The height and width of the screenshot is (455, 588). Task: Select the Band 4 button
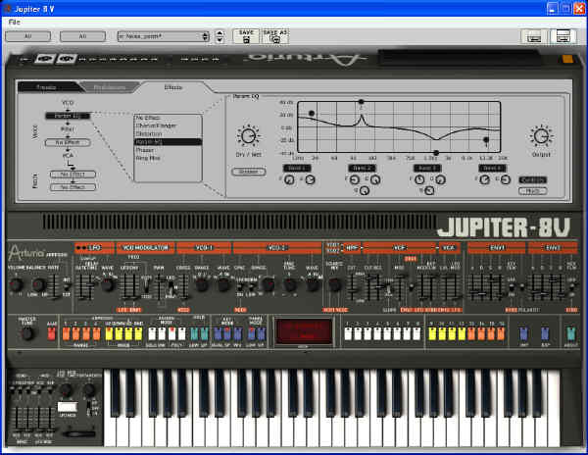[x=492, y=168]
